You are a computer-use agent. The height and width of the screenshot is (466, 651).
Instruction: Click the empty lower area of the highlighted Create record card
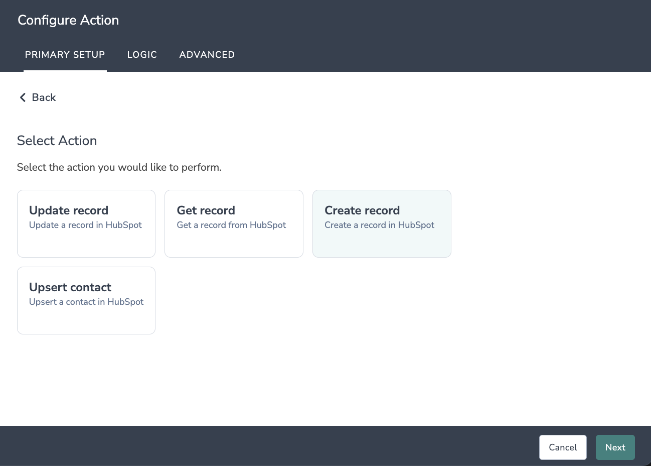pos(382,244)
